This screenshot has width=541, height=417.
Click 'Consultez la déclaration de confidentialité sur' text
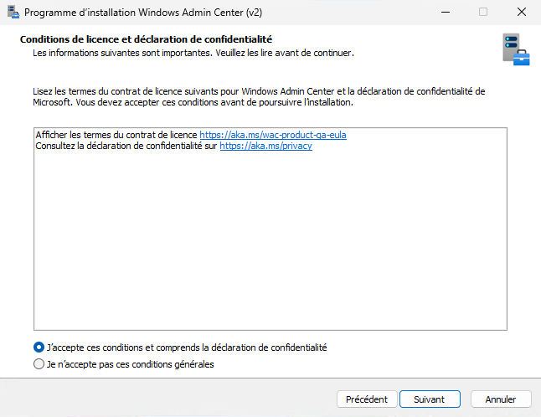pos(126,146)
